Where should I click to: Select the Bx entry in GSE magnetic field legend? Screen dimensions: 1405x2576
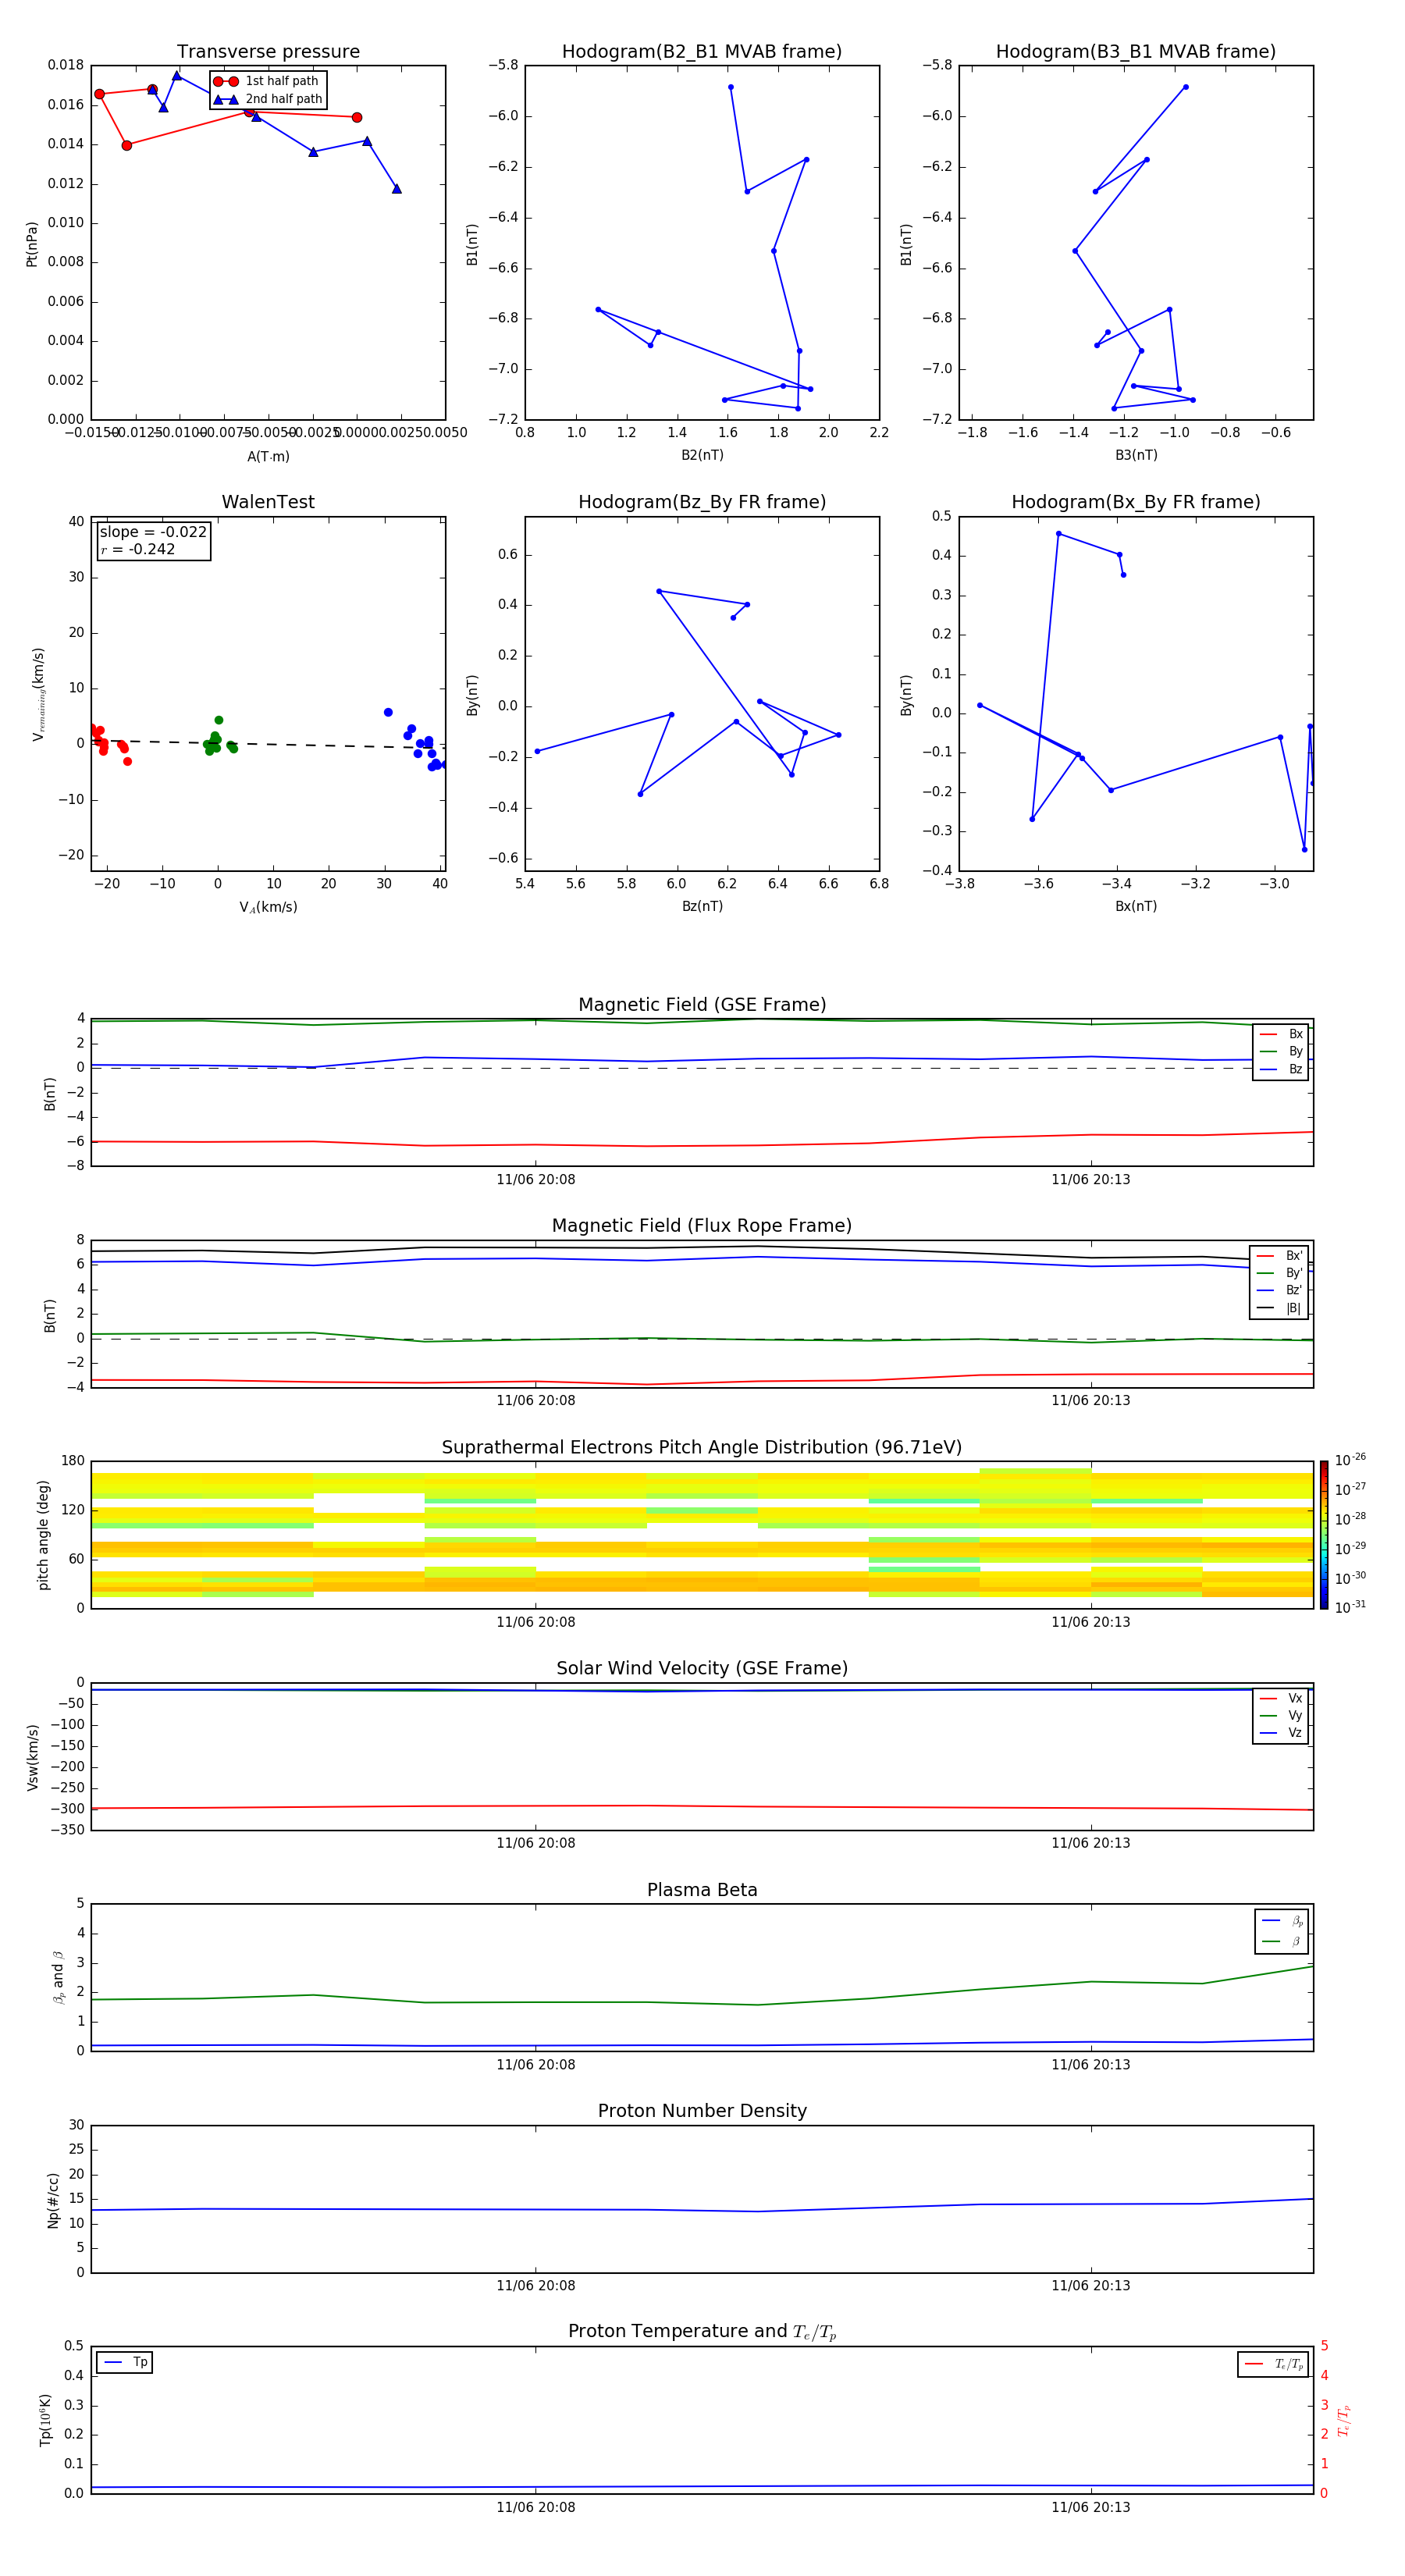1281,1034
